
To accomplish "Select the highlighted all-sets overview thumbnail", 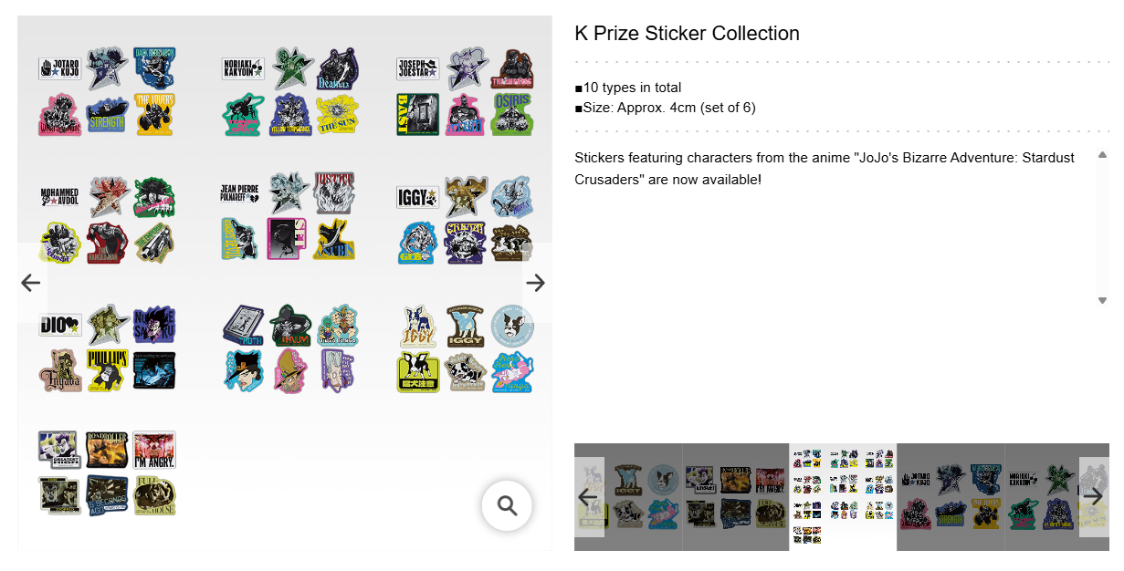I will [843, 497].
